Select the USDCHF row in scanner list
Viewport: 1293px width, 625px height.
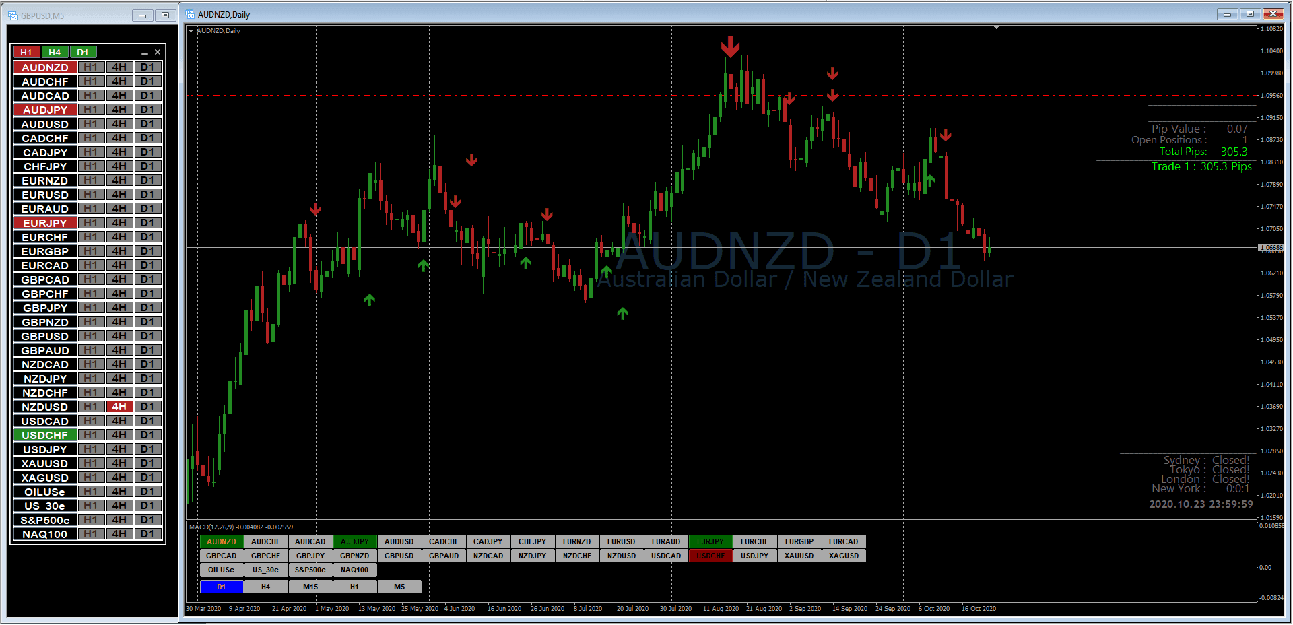coord(45,435)
